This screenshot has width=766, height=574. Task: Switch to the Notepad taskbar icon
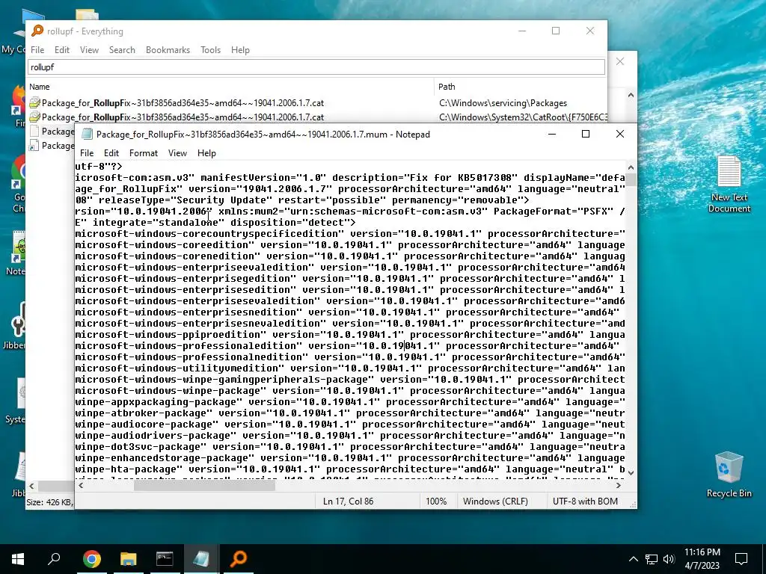(x=201, y=559)
